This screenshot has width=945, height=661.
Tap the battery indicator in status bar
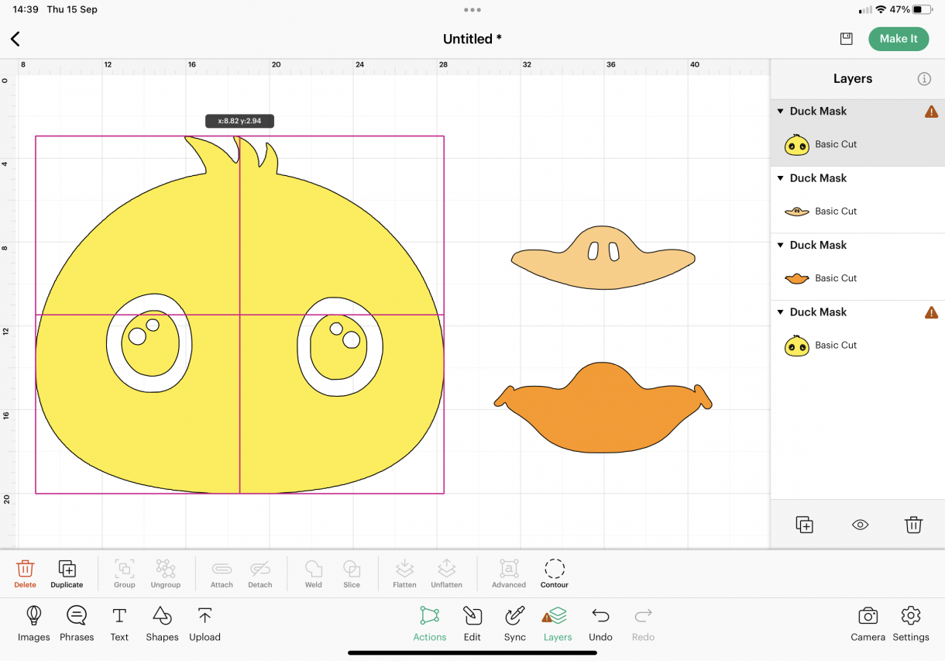[x=922, y=9]
